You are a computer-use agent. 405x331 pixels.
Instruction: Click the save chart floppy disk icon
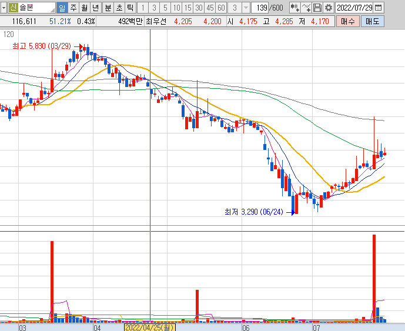[x=317, y=8]
